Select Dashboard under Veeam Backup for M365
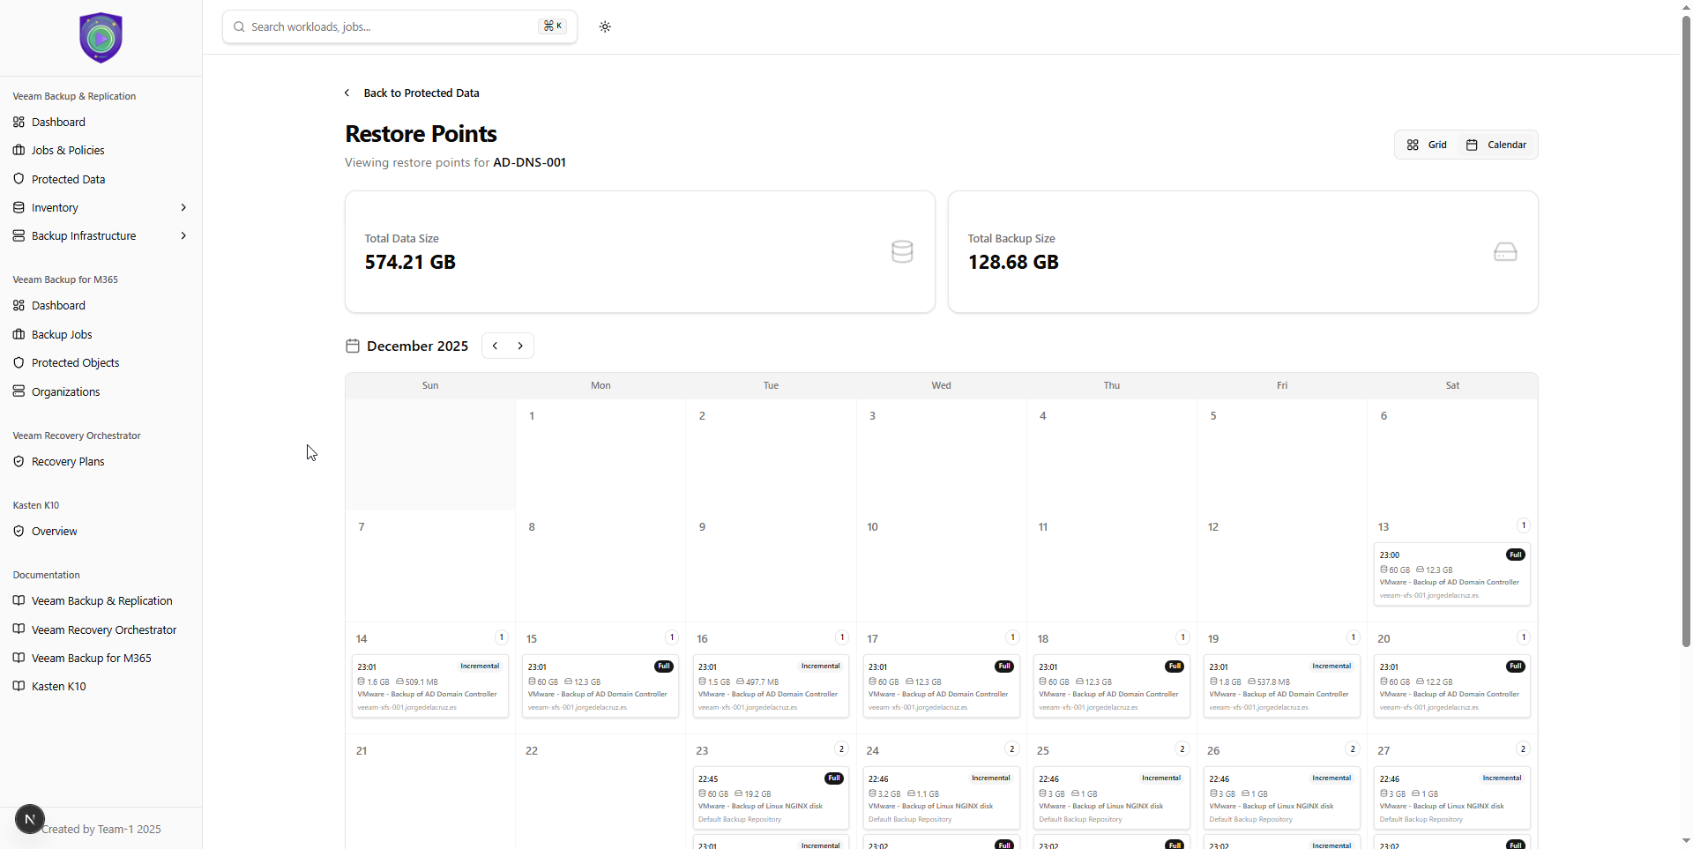1693x849 pixels. [56, 305]
